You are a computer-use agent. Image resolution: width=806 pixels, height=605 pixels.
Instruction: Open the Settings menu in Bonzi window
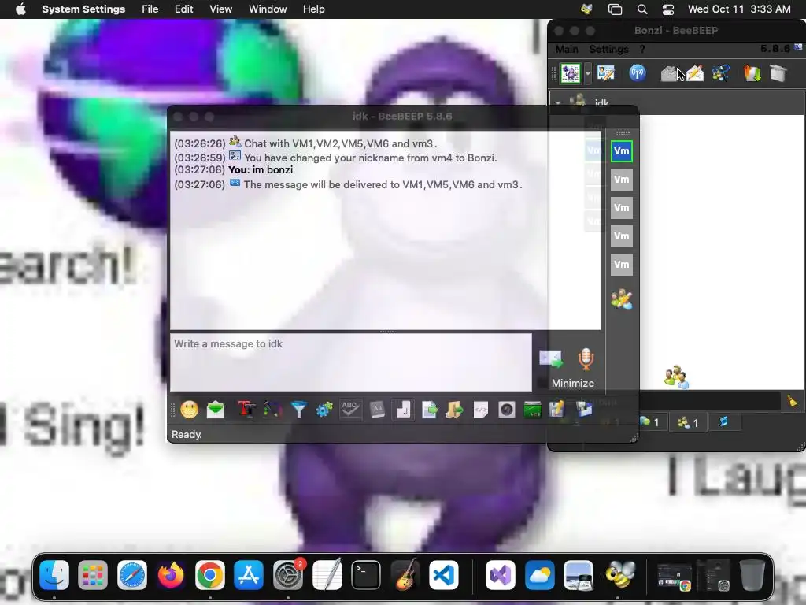pos(608,49)
